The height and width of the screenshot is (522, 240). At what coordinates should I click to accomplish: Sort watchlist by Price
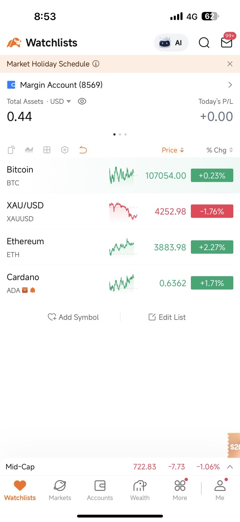click(x=173, y=150)
